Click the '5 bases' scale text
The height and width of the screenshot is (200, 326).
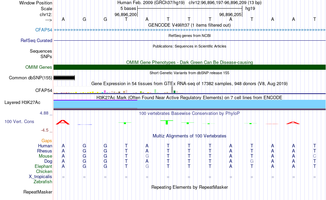click(128, 9)
